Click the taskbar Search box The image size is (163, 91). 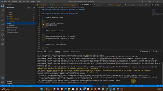[48, 89]
